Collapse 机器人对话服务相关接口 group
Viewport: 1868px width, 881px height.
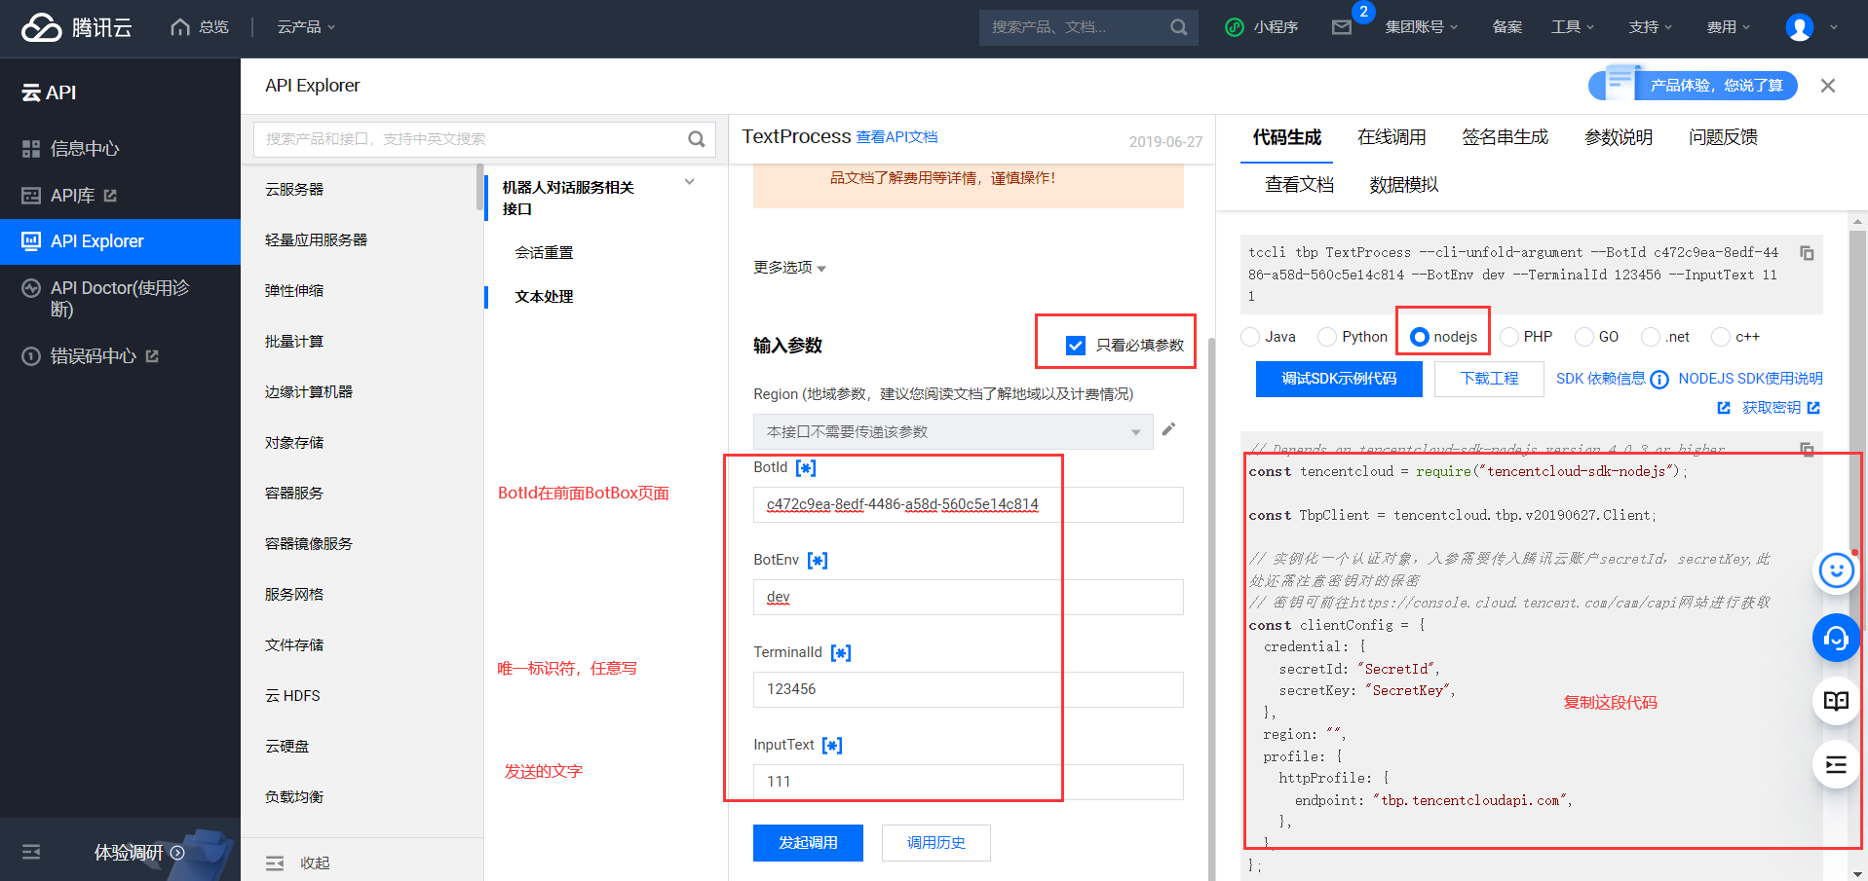click(x=690, y=182)
